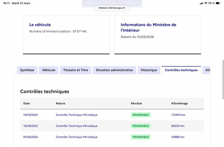This screenshot has width=224, height=147.
Task: Click the 10/10/2022 inspection date
Action: click(31, 126)
